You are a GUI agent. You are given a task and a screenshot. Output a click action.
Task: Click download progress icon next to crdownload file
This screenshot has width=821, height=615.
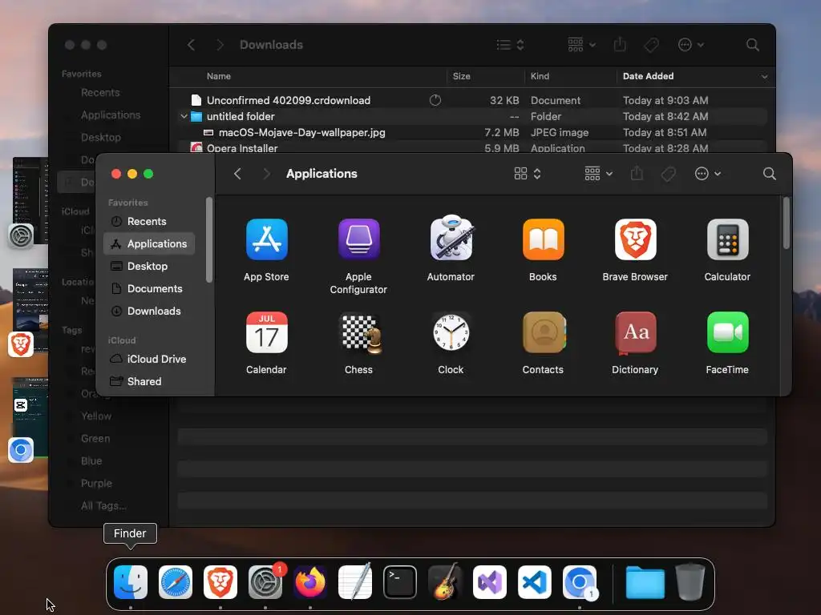point(435,100)
